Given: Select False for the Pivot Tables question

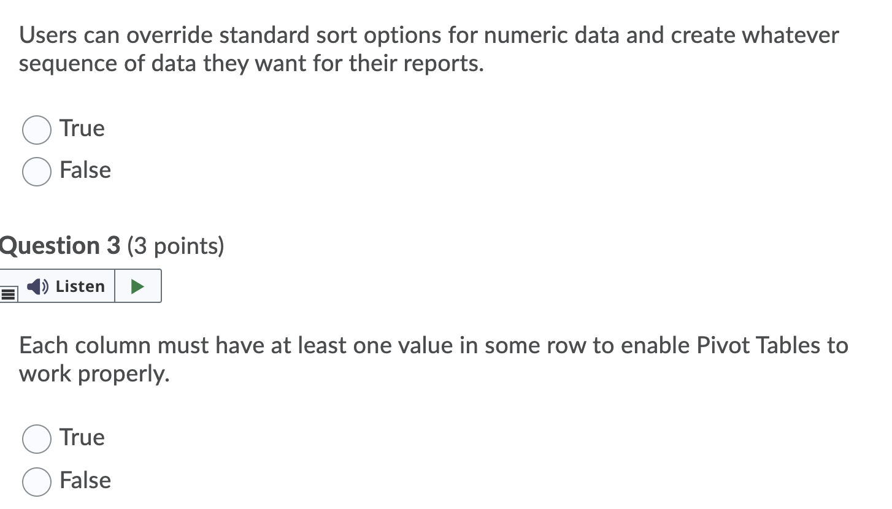Looking at the screenshot, I should [36, 482].
